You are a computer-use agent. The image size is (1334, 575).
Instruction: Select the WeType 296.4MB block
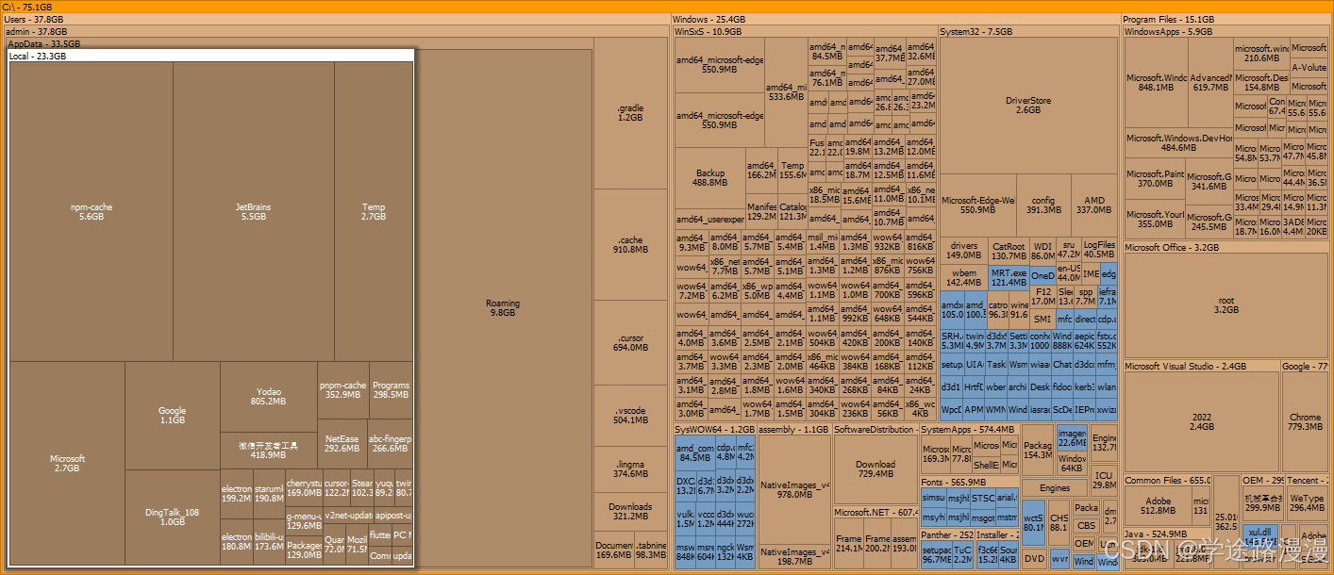click(x=1307, y=503)
